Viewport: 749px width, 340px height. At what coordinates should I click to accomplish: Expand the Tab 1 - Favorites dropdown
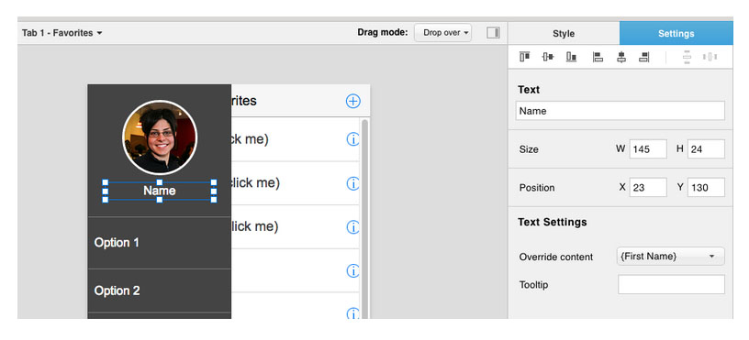click(62, 33)
